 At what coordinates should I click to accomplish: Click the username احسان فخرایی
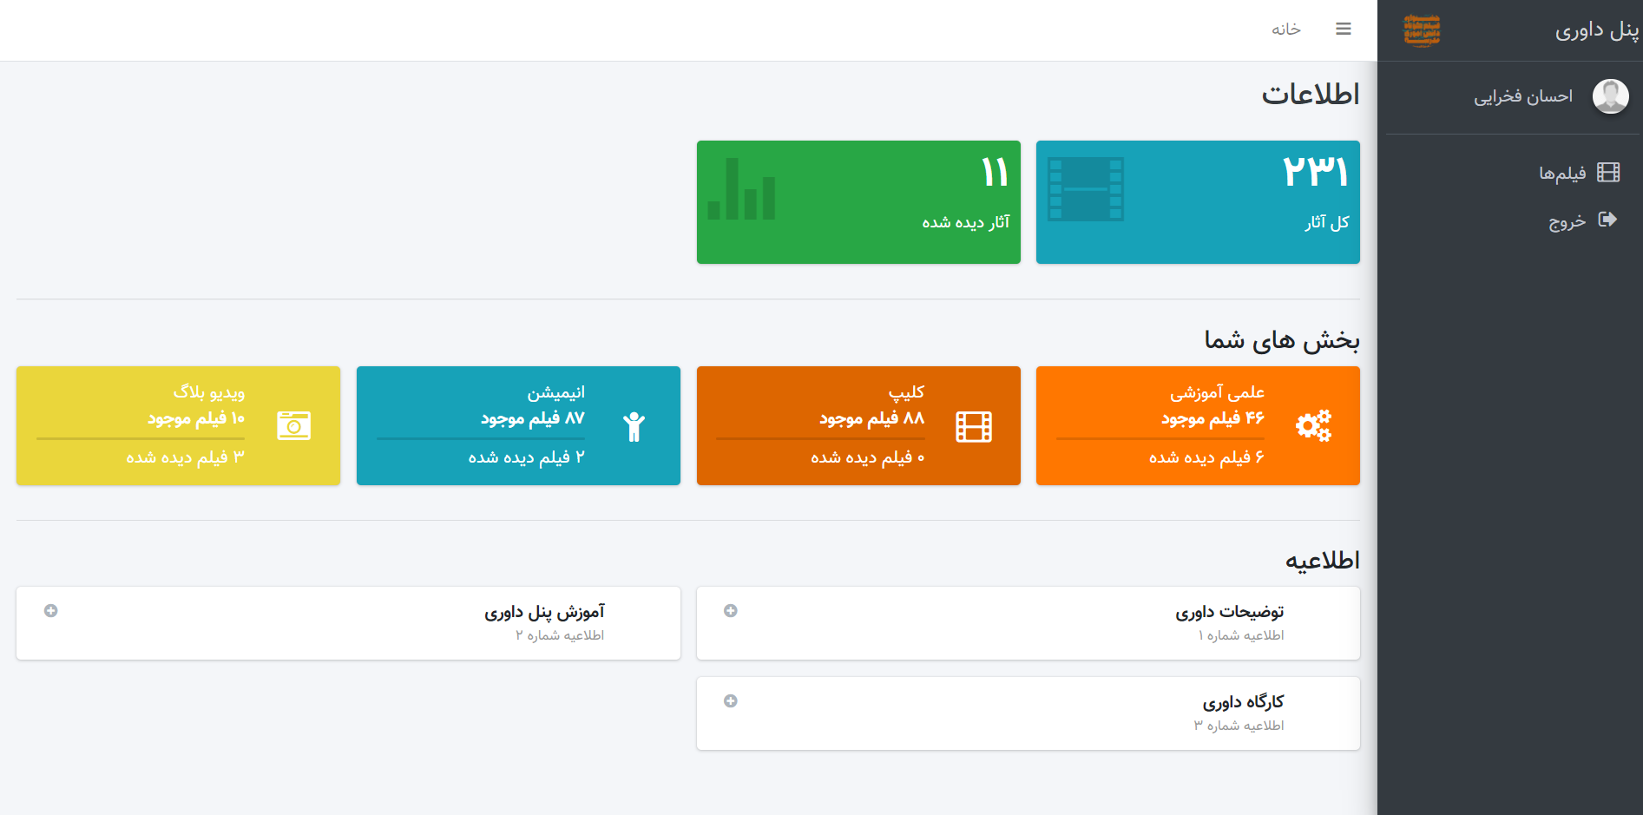point(1522,96)
